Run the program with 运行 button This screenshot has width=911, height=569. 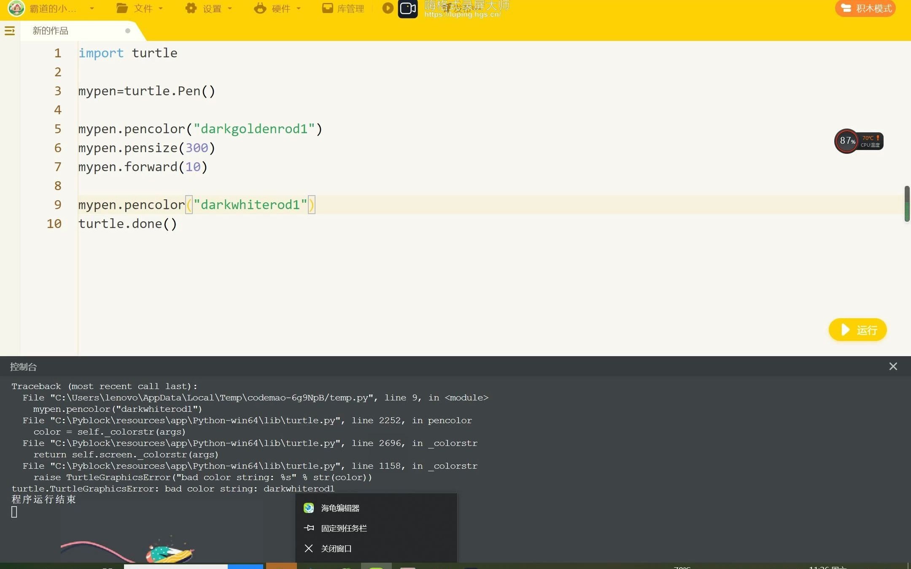click(857, 330)
